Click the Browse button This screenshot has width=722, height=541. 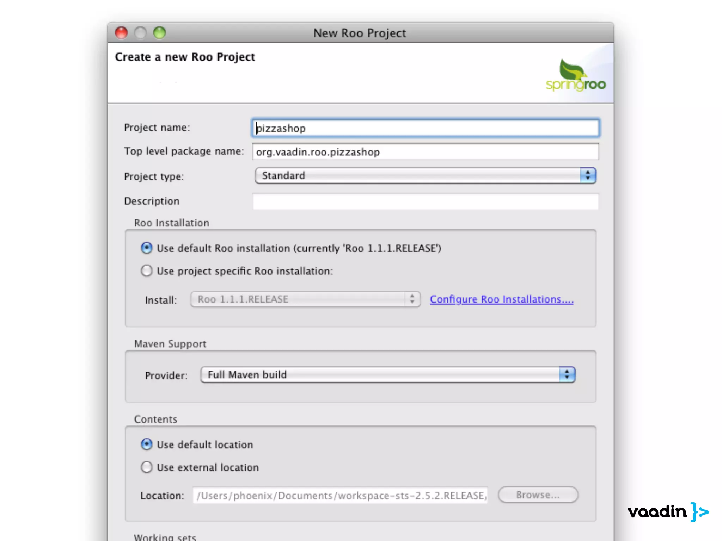538,495
